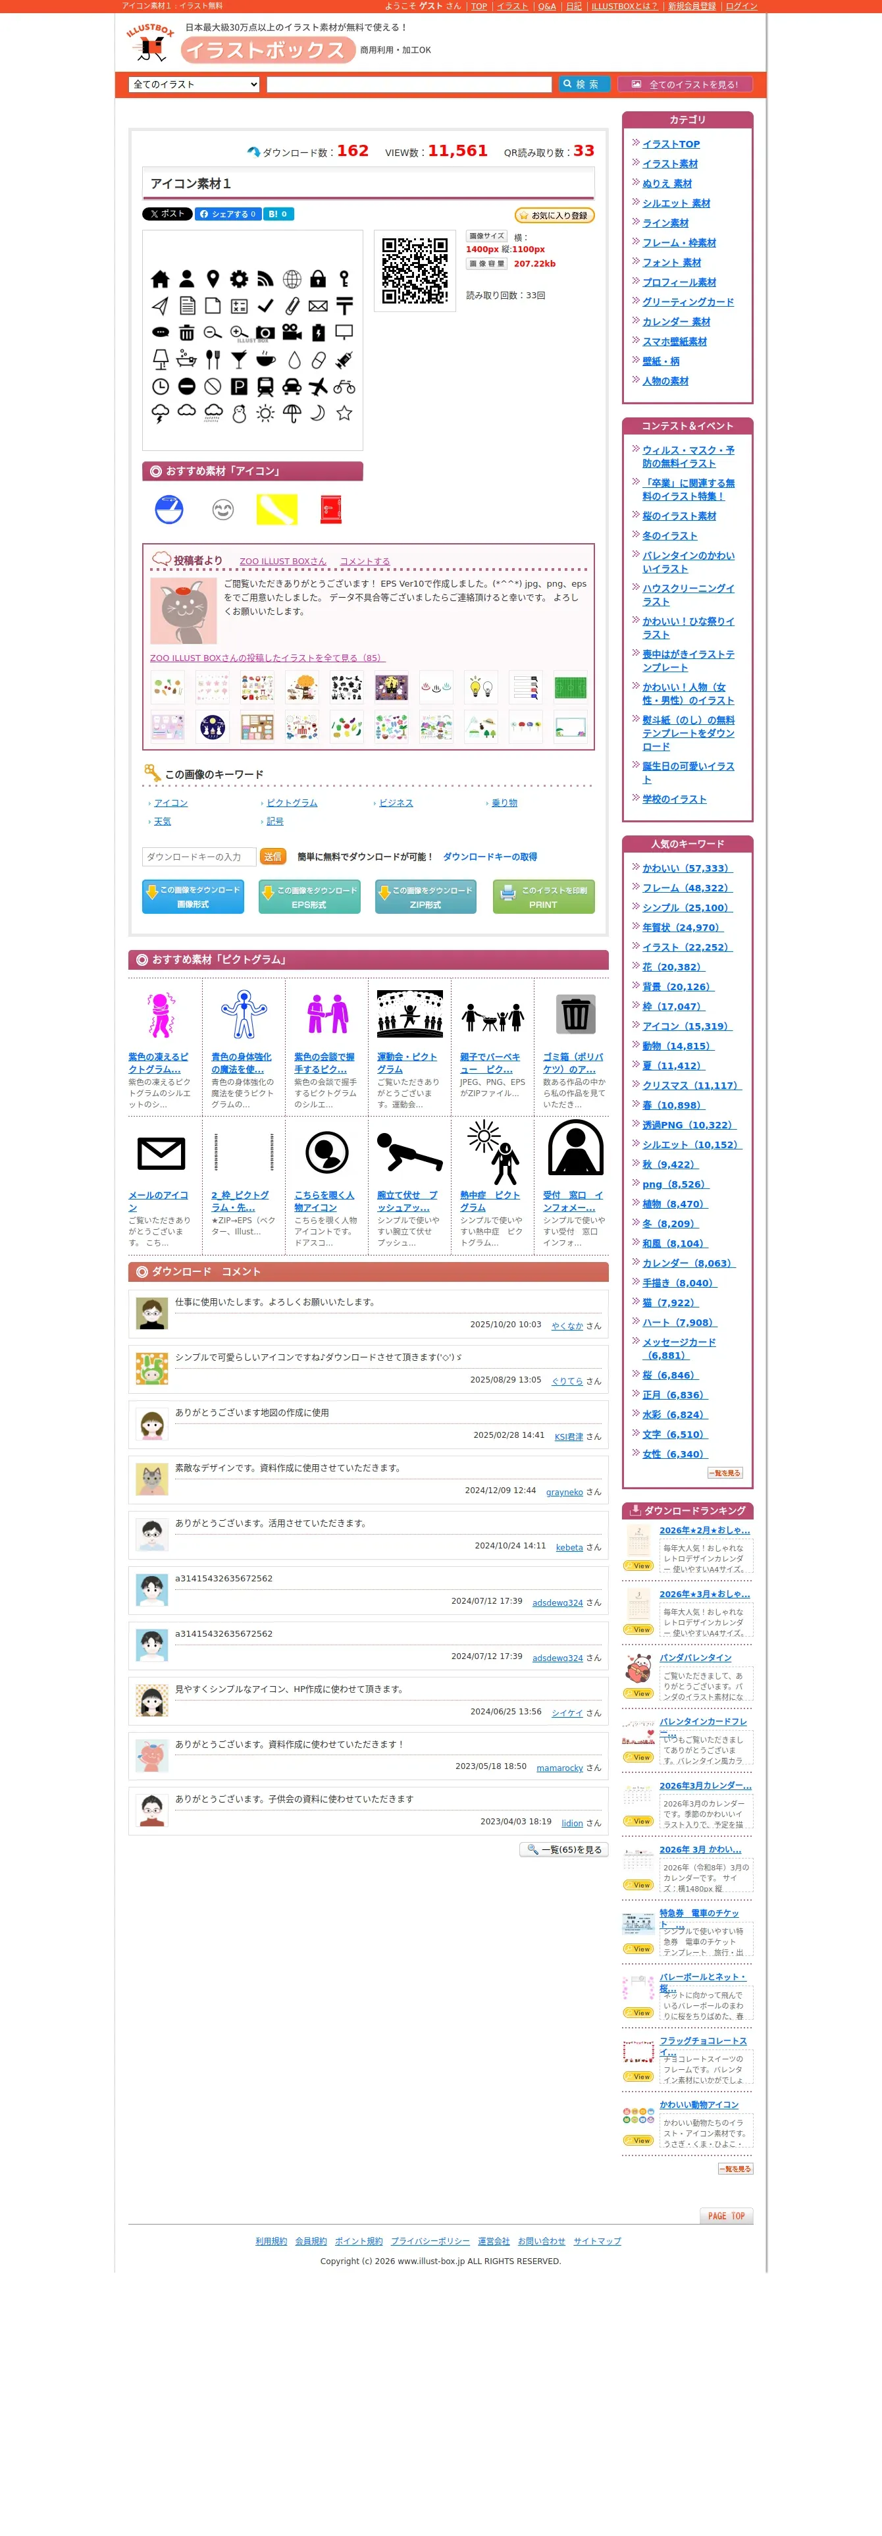The width and height of the screenshot is (882, 2536).
Task: Click the Hatena B! bookmark button
Action: pos(278,213)
